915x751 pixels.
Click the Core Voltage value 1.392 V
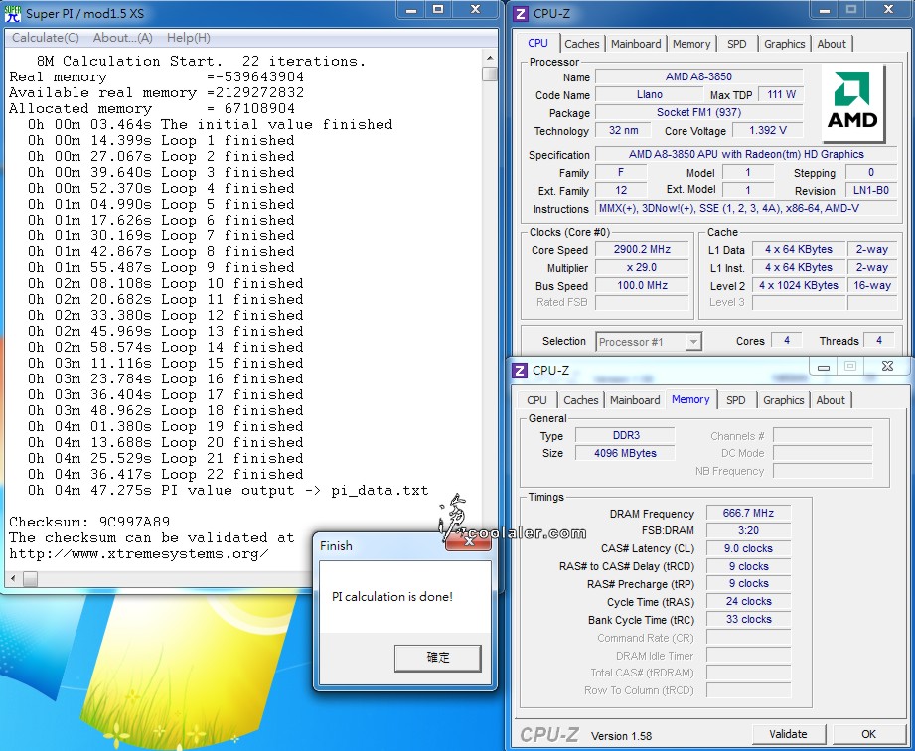pyautogui.click(x=767, y=131)
